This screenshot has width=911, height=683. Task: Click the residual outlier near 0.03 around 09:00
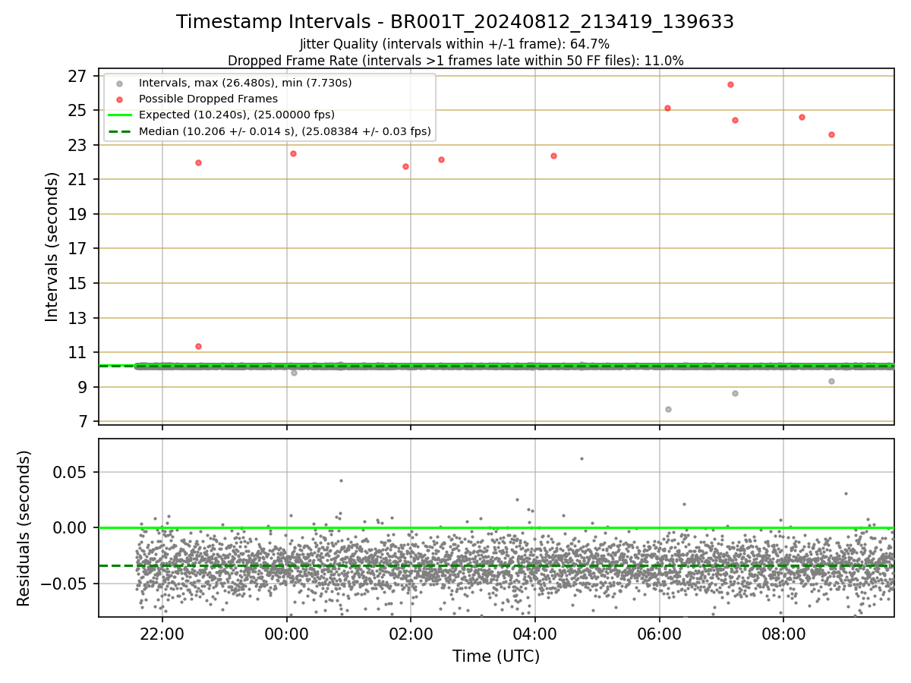pos(846,493)
